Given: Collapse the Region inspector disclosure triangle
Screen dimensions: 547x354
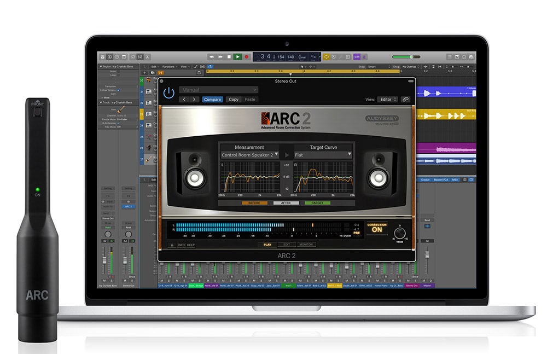Looking at the screenshot, I should [x=101, y=66].
